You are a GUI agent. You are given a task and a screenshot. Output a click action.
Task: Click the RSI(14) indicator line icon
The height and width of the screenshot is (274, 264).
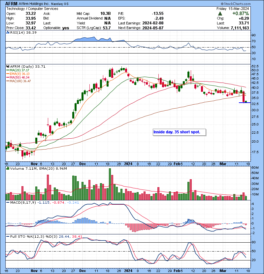tap(8, 32)
